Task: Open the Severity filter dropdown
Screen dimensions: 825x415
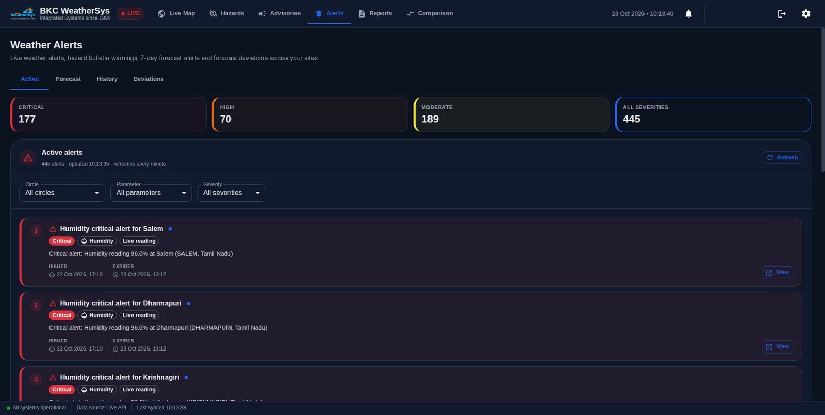Action: click(x=232, y=193)
